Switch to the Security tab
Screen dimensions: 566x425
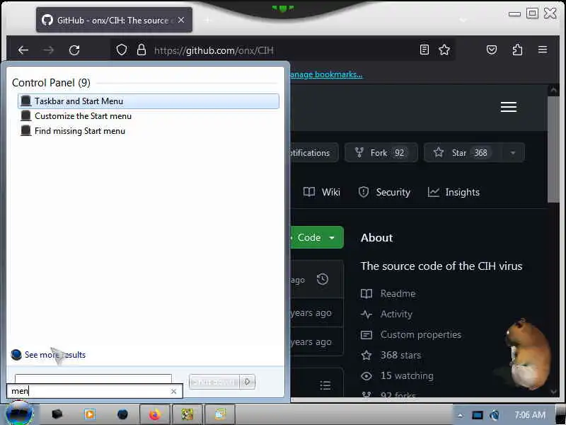click(384, 192)
